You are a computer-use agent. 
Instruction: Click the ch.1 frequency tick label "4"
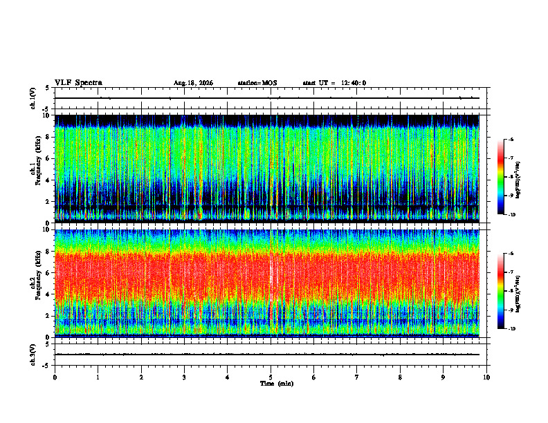48,180
